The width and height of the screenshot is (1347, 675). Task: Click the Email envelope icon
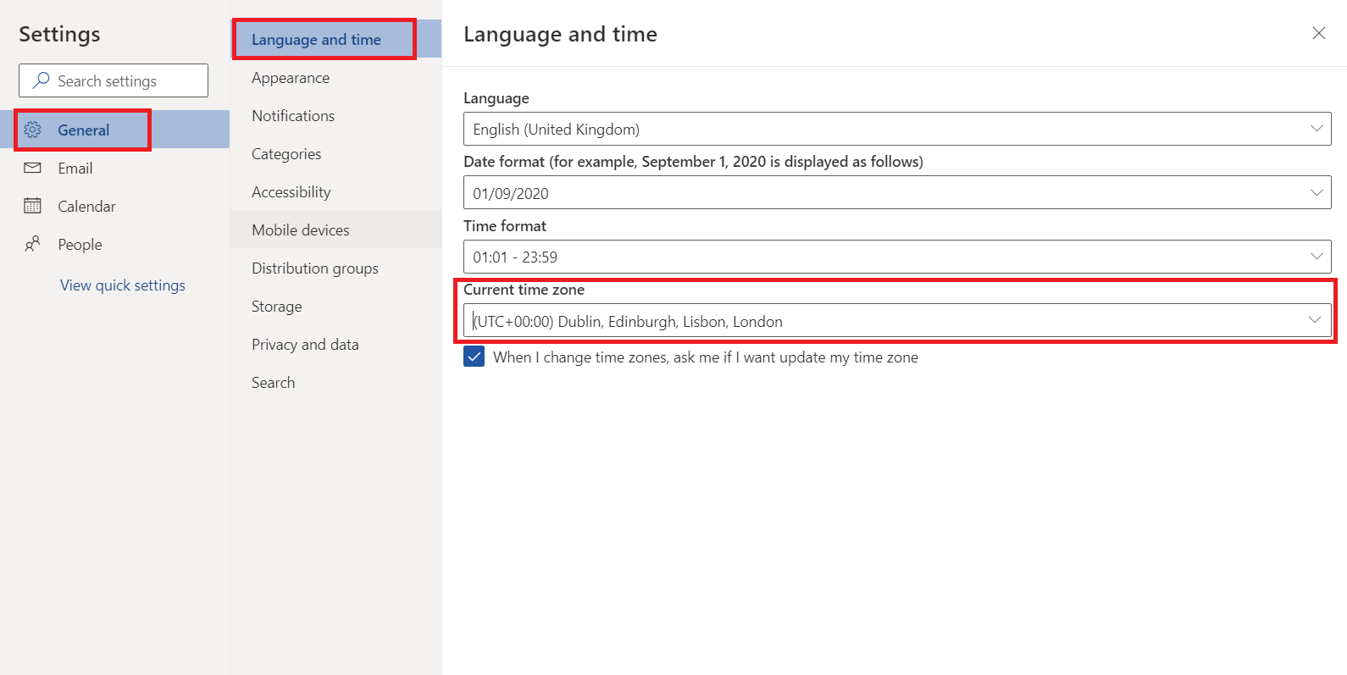[x=33, y=168]
